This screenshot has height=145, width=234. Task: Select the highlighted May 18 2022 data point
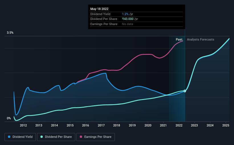[x=185, y=91]
